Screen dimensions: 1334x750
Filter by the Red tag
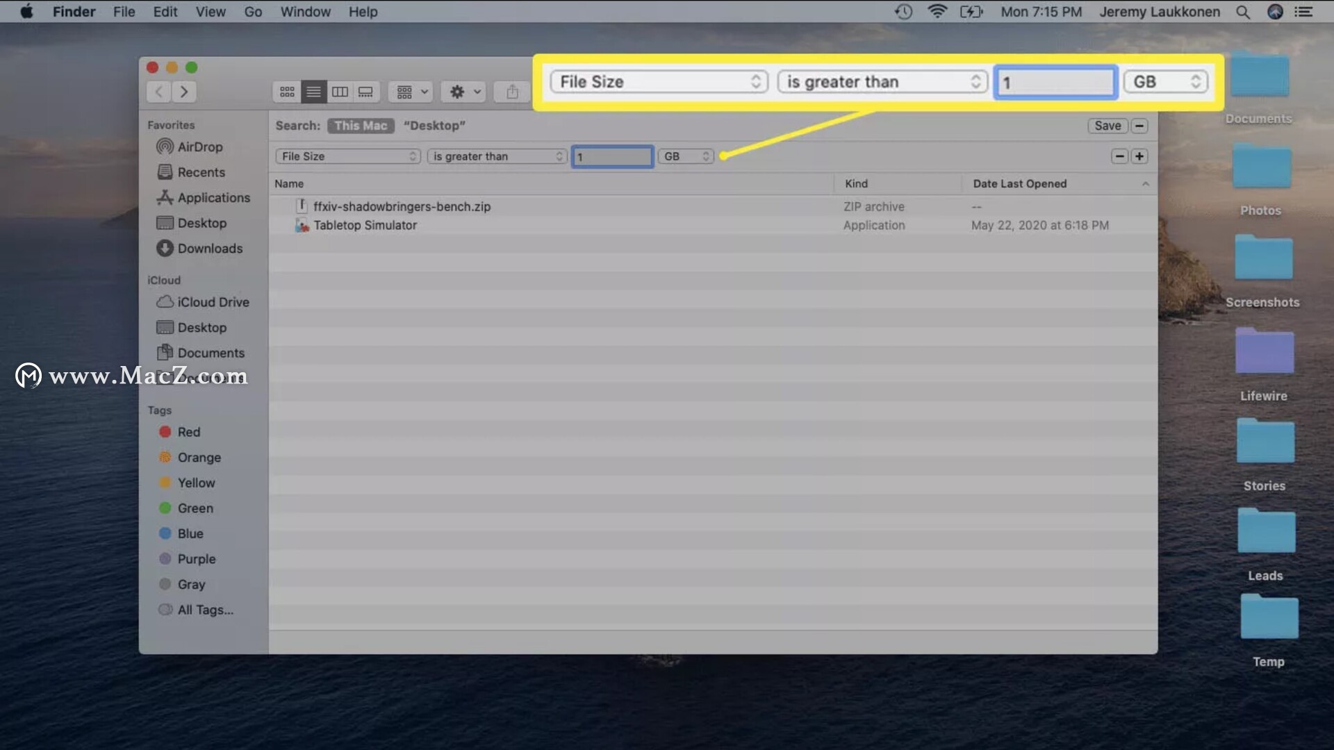tap(180, 432)
